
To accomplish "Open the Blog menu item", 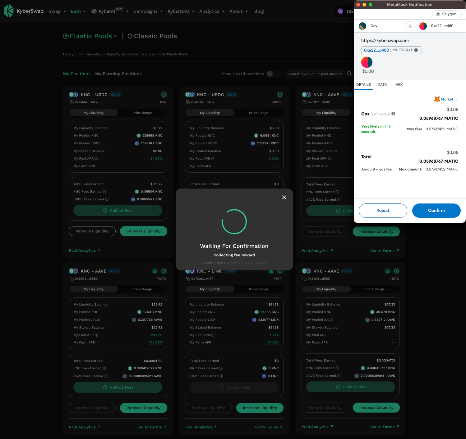I will [x=259, y=11].
